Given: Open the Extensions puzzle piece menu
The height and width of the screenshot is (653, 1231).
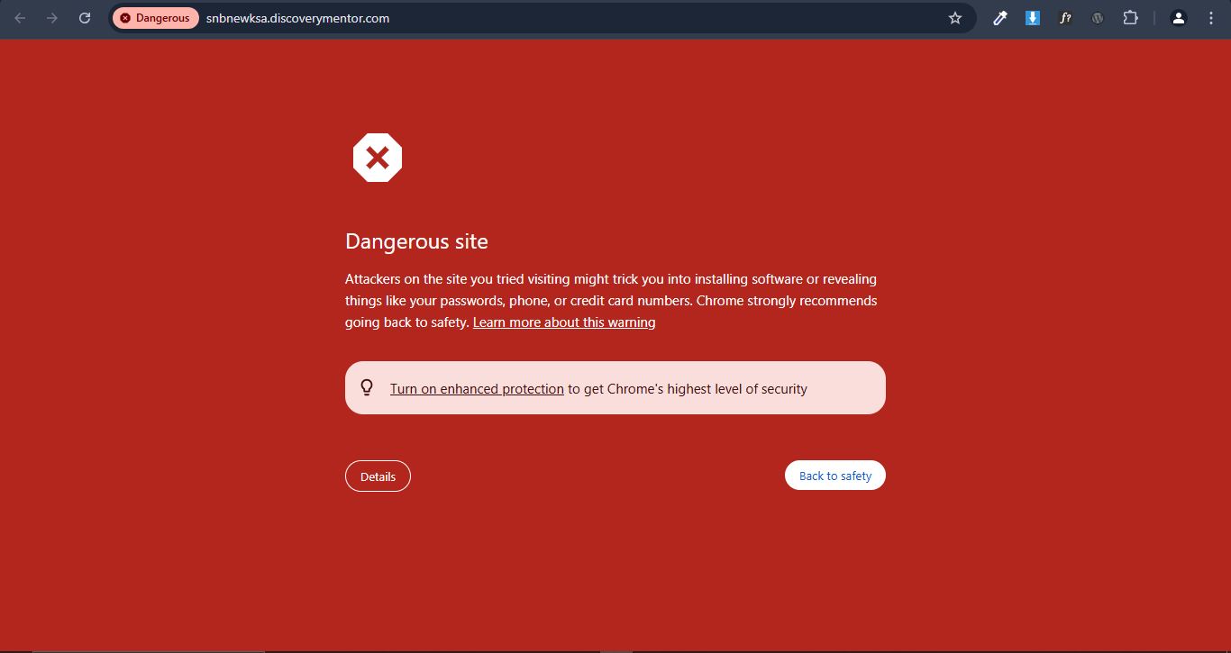Looking at the screenshot, I should [1130, 18].
